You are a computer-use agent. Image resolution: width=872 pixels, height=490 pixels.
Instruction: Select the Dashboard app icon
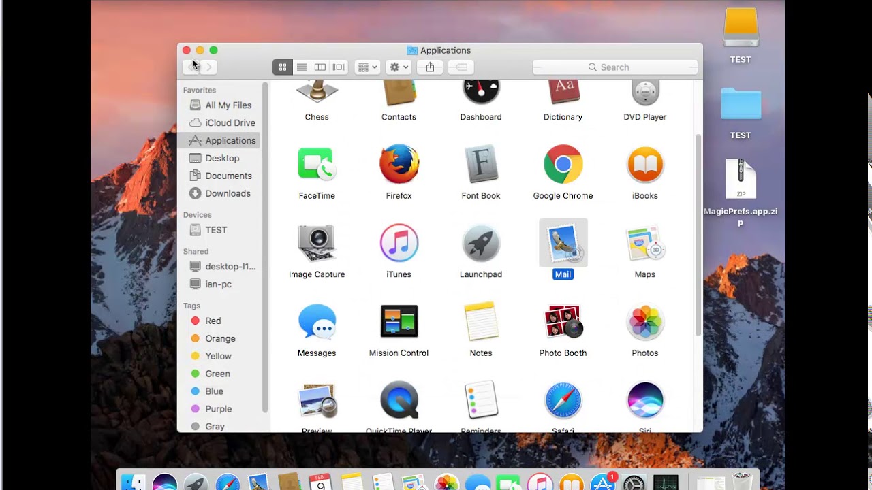[x=481, y=94]
